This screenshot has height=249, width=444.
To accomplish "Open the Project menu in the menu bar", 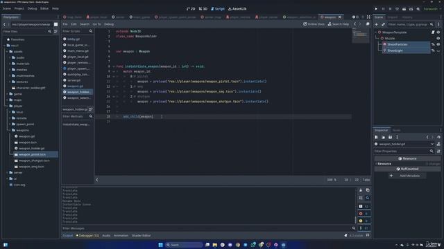I will click(19, 9).
